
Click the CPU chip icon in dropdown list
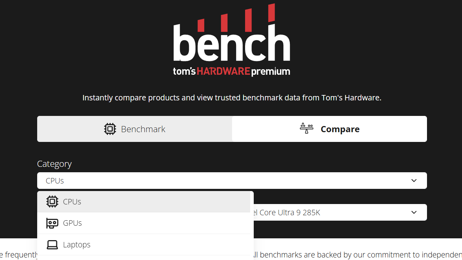52,201
